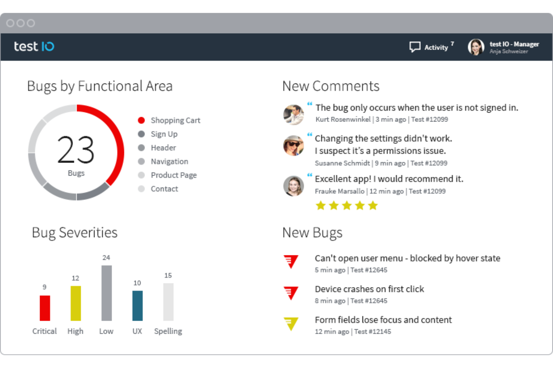Click Susanne Schmidt's profile picture

tap(294, 145)
